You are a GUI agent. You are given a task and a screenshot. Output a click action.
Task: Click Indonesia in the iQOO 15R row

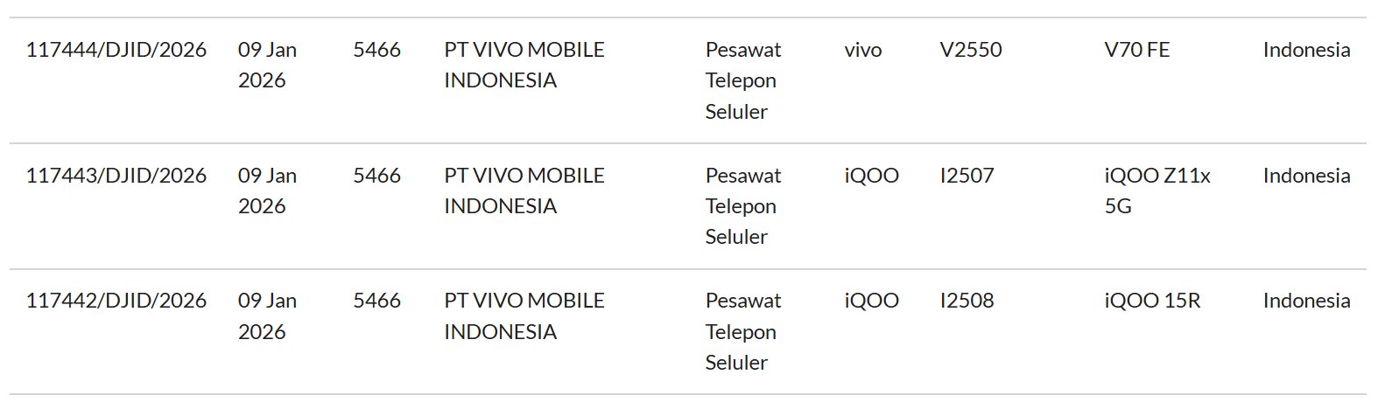point(1306,301)
